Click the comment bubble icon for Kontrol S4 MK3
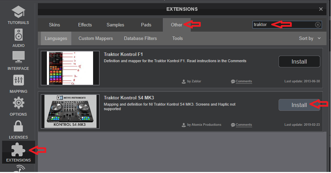 (233, 125)
